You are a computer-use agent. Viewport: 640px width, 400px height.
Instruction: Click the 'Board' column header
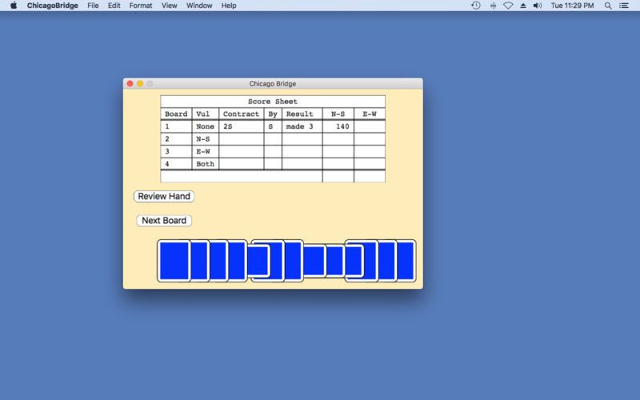pos(176,114)
